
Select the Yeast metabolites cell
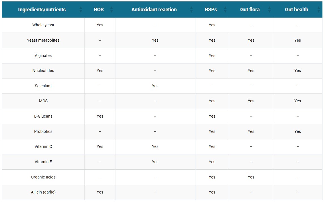click(x=43, y=40)
